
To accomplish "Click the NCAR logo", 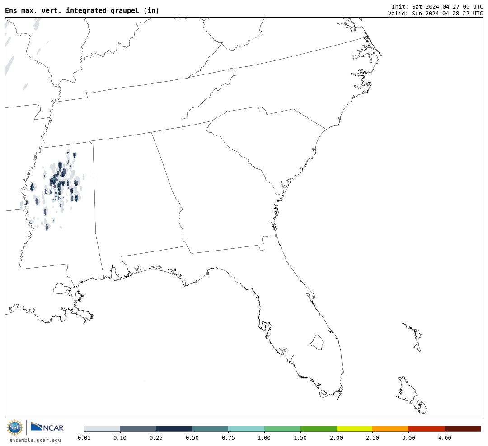I will pyautogui.click(x=47, y=427).
